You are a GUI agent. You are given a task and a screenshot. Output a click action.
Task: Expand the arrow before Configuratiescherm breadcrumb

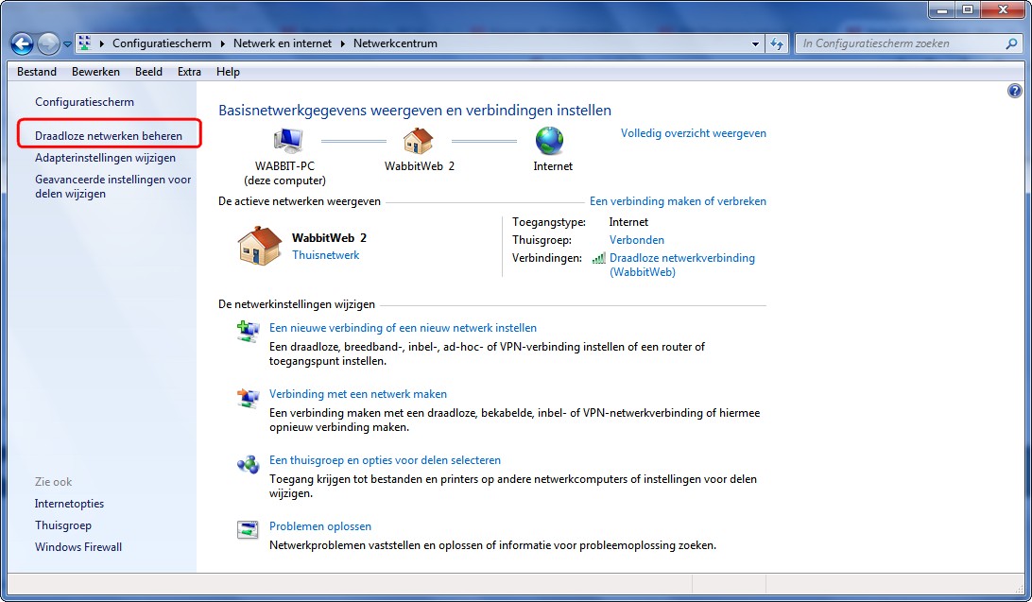pyautogui.click(x=101, y=44)
